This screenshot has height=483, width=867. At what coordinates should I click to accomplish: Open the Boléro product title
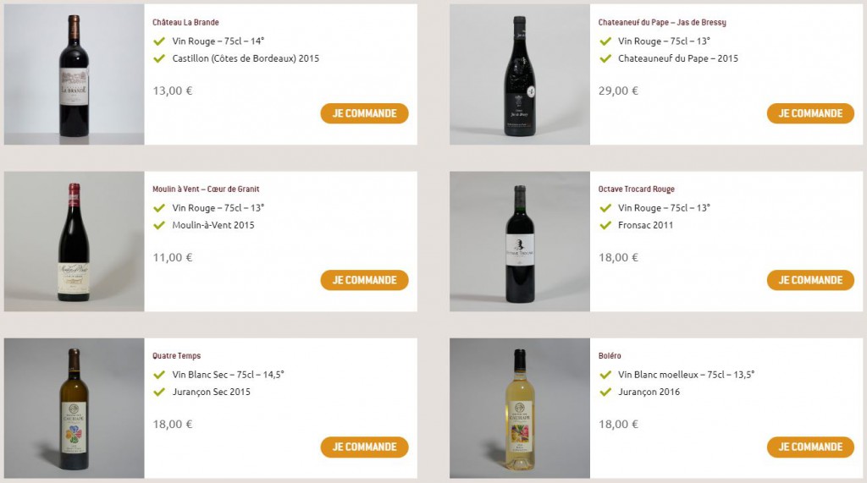coord(610,356)
